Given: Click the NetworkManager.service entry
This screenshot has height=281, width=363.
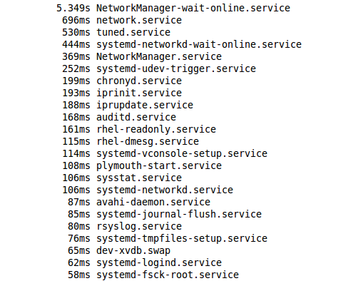Looking at the screenshot, I should click(142, 56).
